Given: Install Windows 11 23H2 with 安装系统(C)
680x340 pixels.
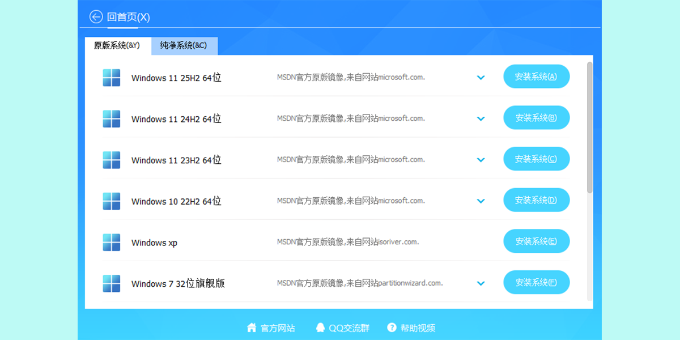Looking at the screenshot, I should tap(536, 159).
